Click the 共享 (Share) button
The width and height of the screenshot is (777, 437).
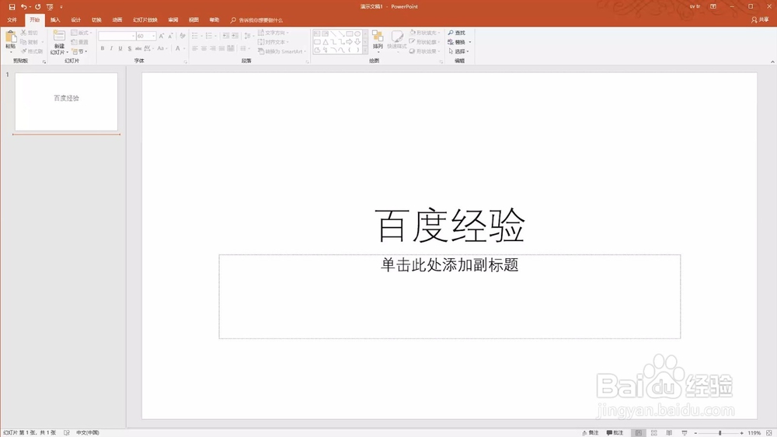click(760, 20)
